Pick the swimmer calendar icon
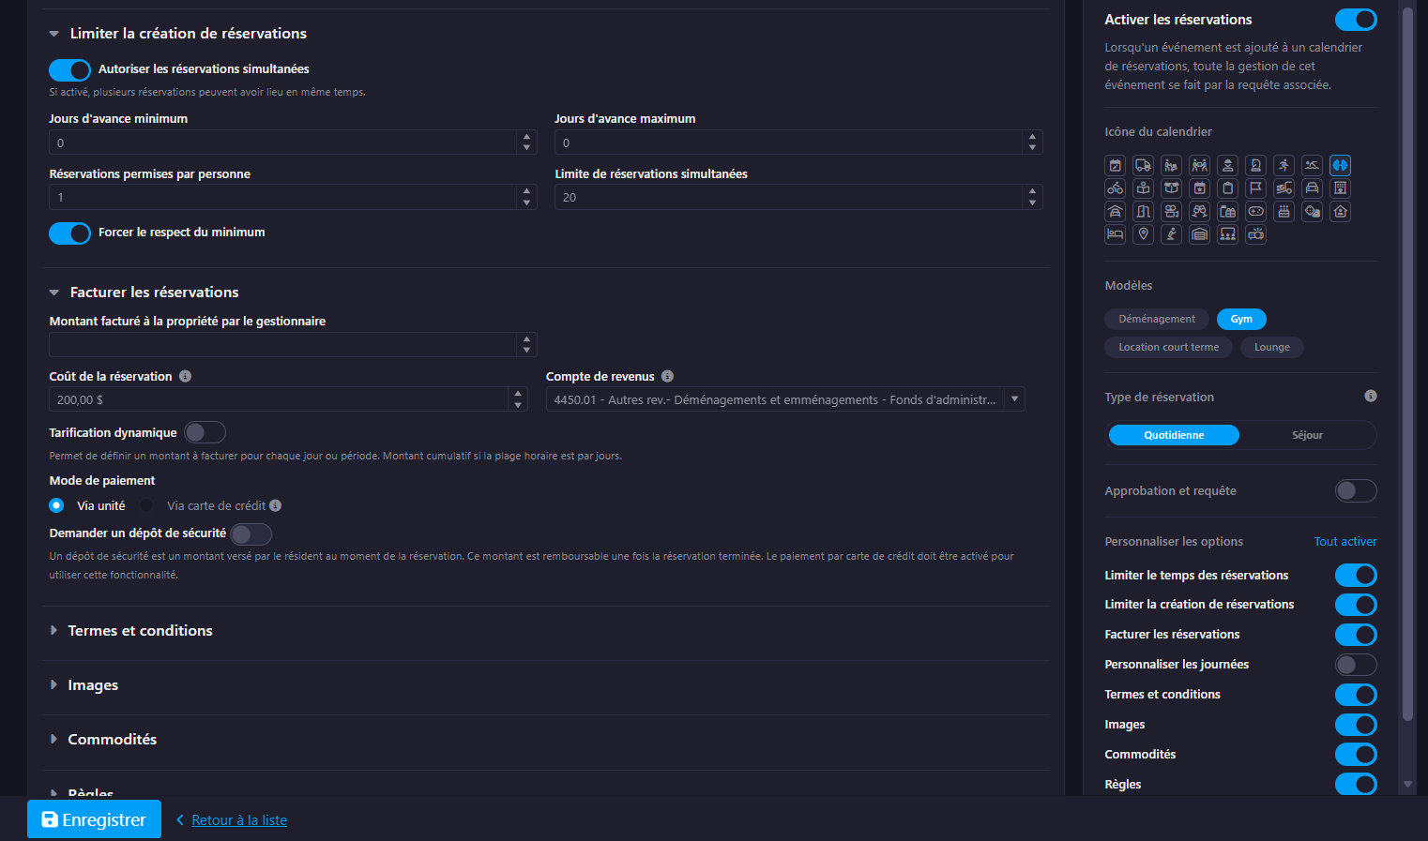 click(1312, 165)
